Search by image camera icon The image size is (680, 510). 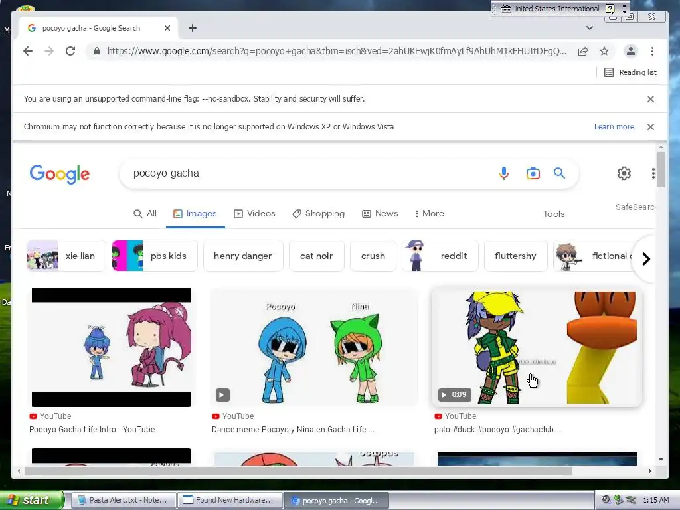[533, 173]
